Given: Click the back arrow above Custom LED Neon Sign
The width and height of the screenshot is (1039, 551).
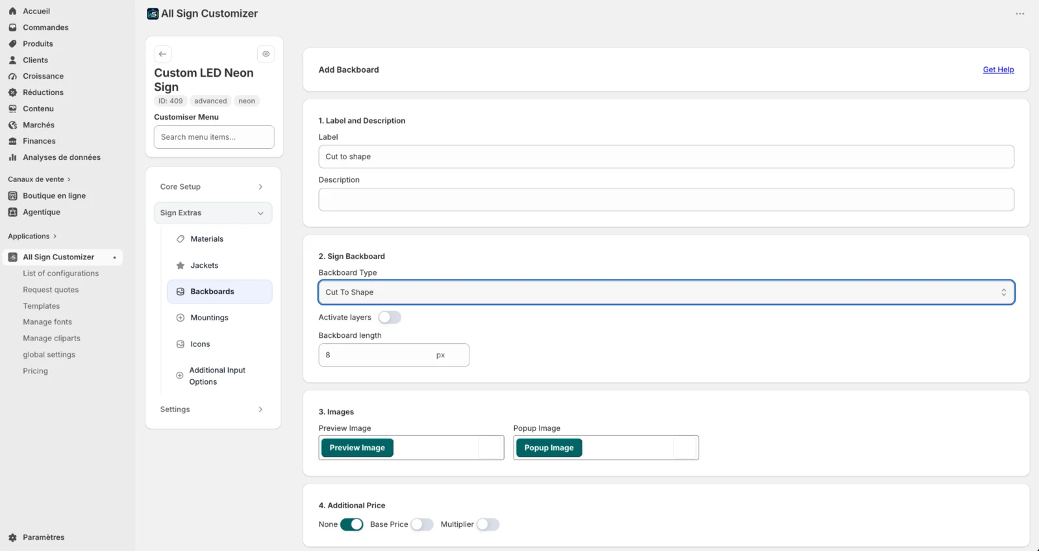Looking at the screenshot, I should 162,54.
